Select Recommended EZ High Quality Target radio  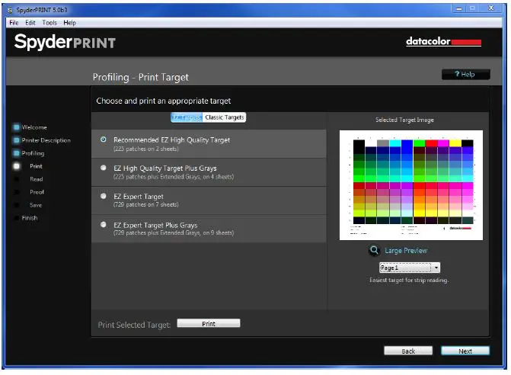point(104,139)
